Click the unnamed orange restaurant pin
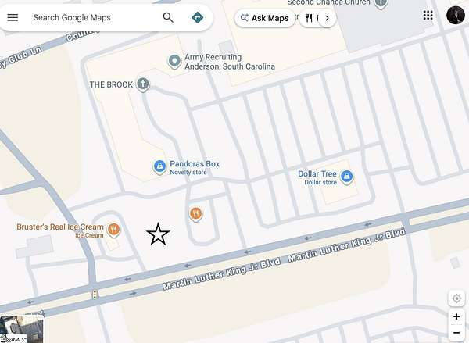This screenshot has width=469, height=343. pyautogui.click(x=195, y=214)
